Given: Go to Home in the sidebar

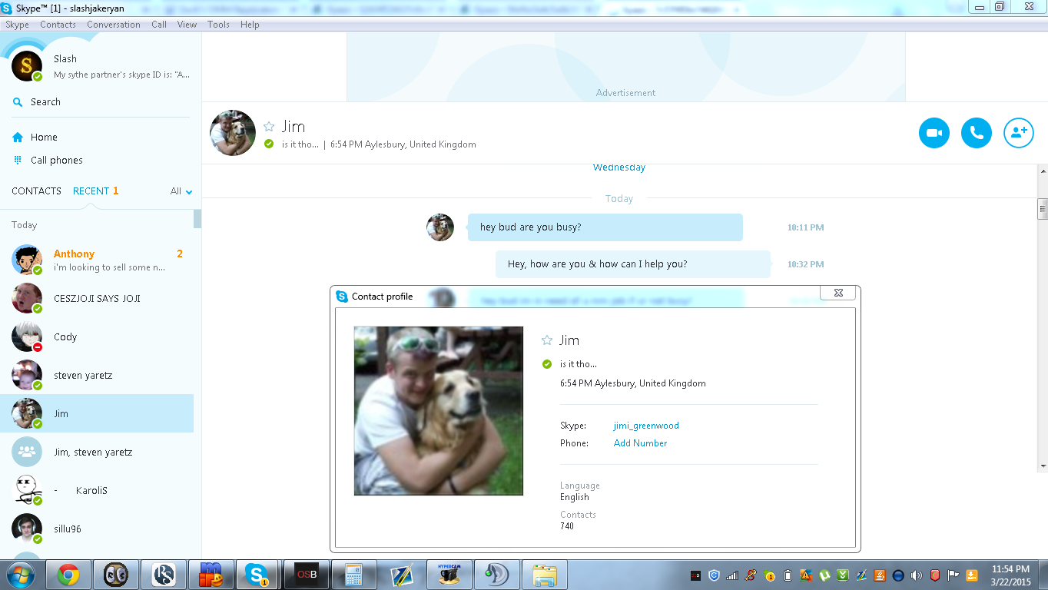Looking at the screenshot, I should 44,138.
